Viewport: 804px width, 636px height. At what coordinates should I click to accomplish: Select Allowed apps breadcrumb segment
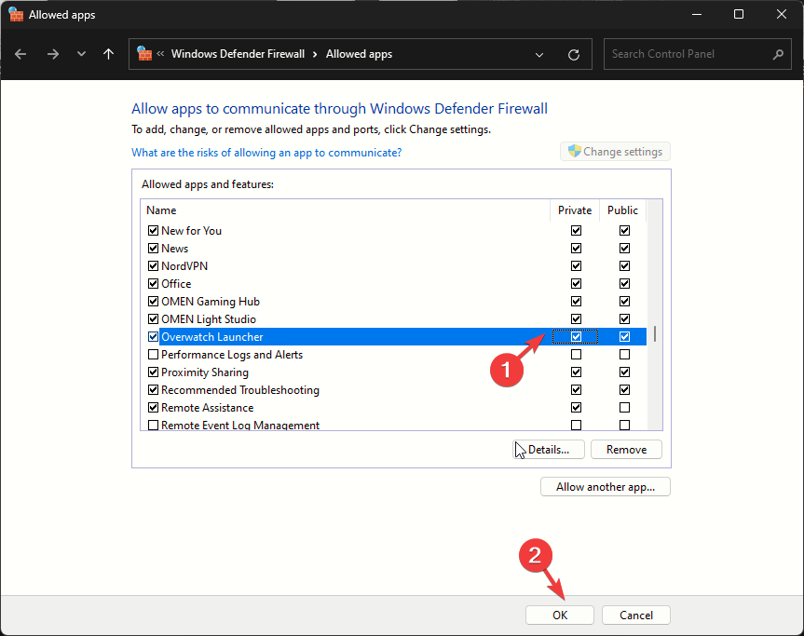[x=359, y=54]
